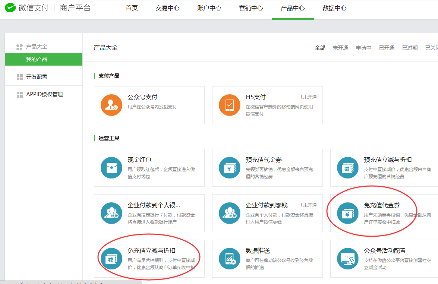Viewport: 438px width, 284px height.
Task: Click the 公众号活动配置 monitor icon
Action: click(348, 259)
